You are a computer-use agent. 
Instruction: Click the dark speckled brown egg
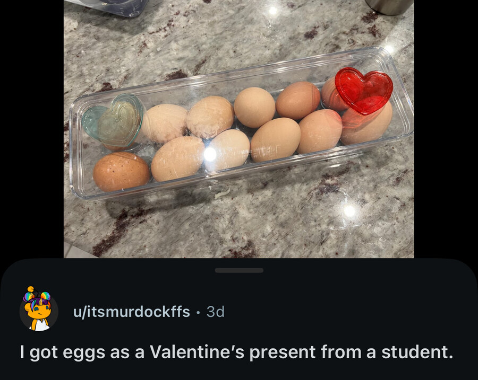[121, 171]
